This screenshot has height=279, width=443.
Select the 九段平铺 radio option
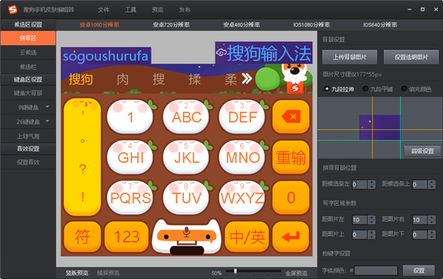click(365, 89)
